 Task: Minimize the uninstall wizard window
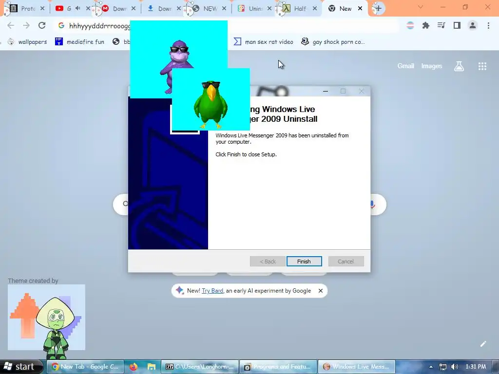325,91
